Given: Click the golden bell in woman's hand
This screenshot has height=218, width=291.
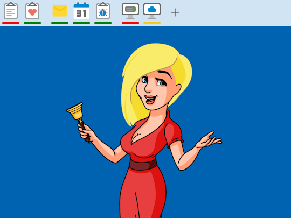Looking at the screenshot, I should 76,111.
